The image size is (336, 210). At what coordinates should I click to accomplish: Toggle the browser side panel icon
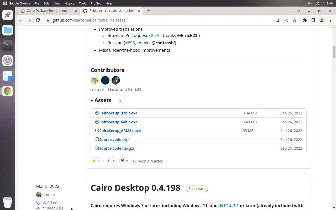coord(313,20)
